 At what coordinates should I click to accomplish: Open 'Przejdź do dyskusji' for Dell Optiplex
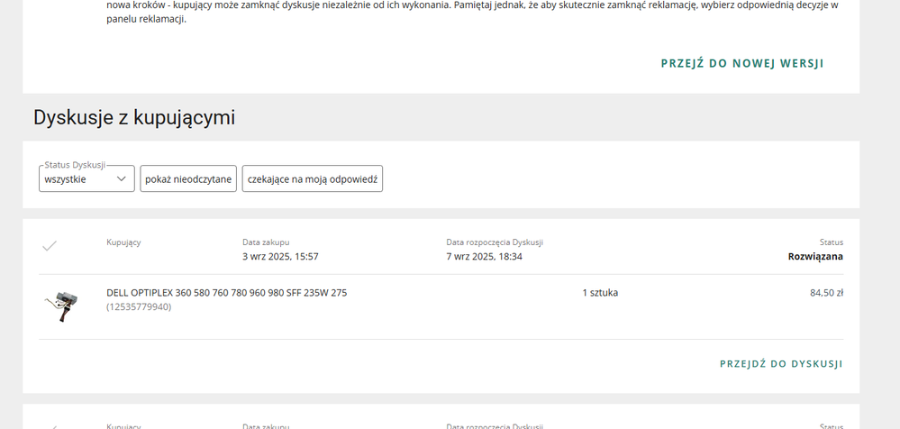click(780, 364)
